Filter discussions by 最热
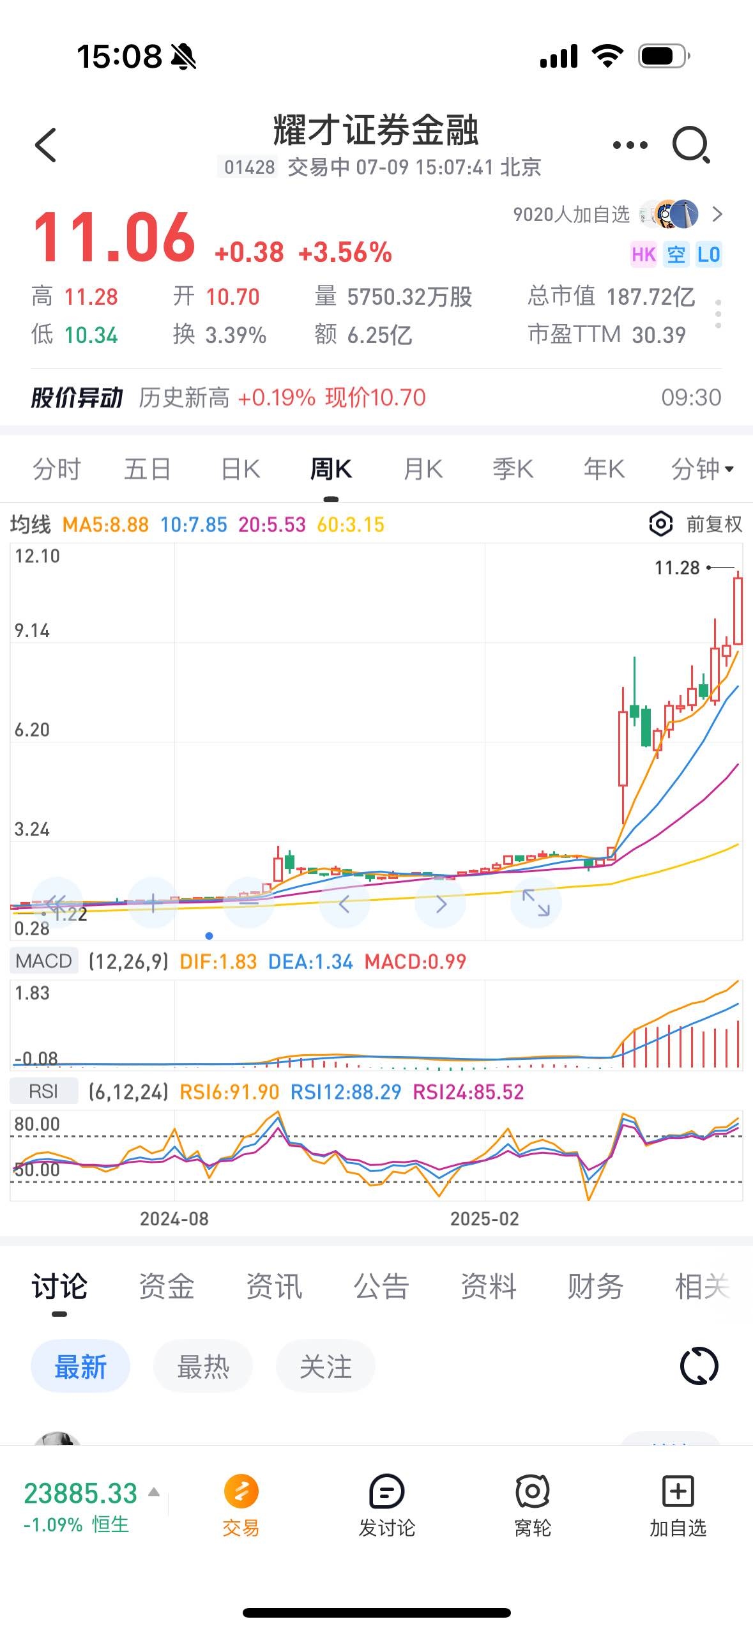 (x=203, y=1367)
